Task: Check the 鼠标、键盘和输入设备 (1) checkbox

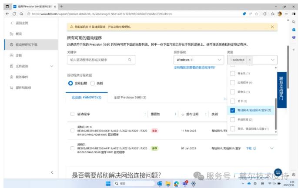Action: (232, 129)
